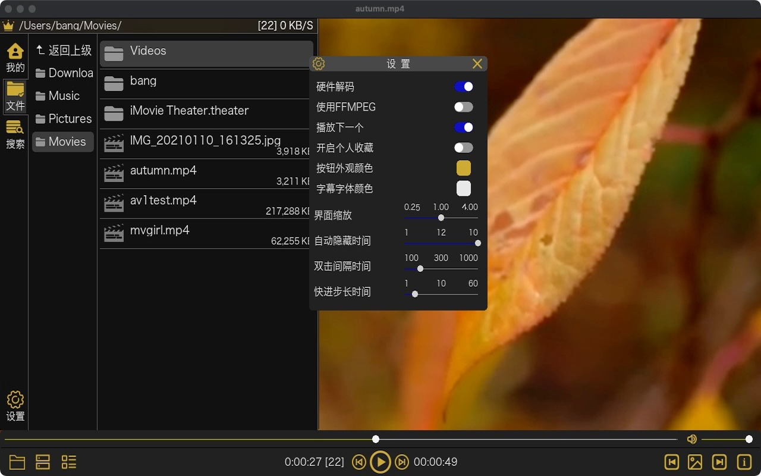Click the clapperboard icon for autumn.mp4
761x476 pixels.
coord(114,173)
